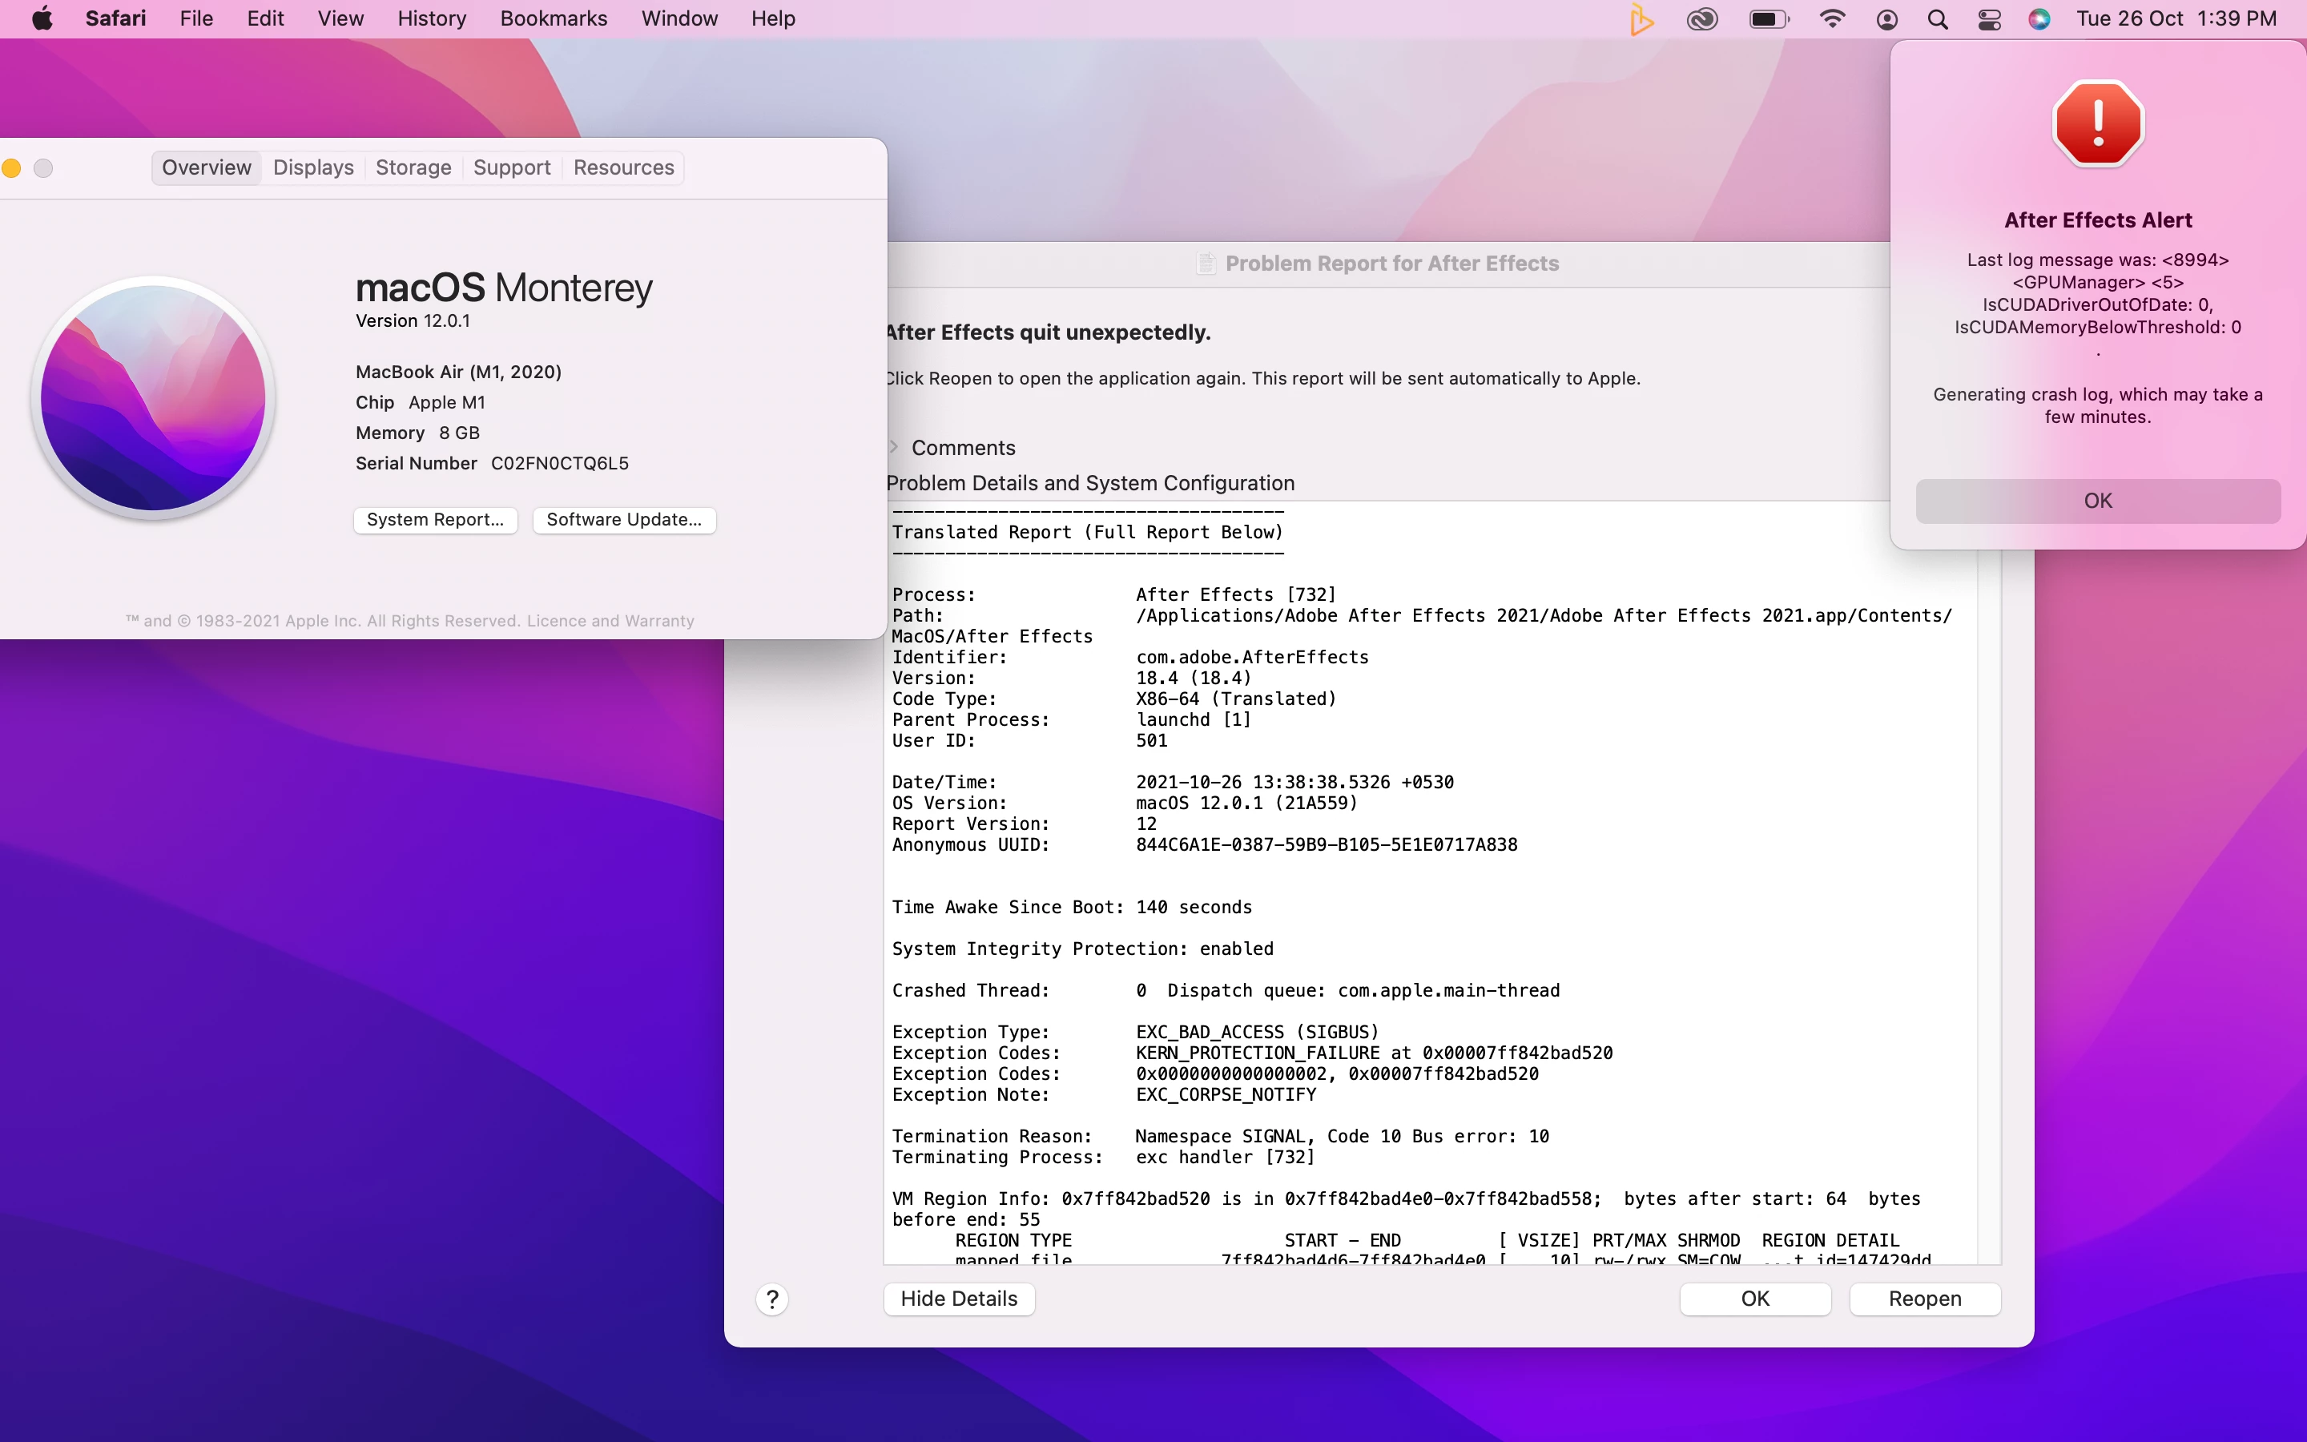The image size is (2307, 1442).
Task: Launch Siri from menu bar
Action: pyautogui.click(x=2039, y=19)
